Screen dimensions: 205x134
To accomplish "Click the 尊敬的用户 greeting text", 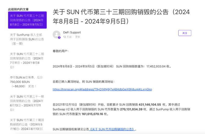I will (61, 51).
